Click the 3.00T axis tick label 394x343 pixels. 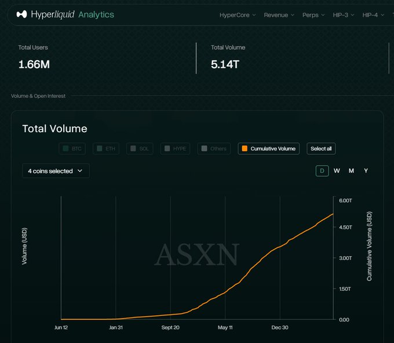tap(345, 258)
